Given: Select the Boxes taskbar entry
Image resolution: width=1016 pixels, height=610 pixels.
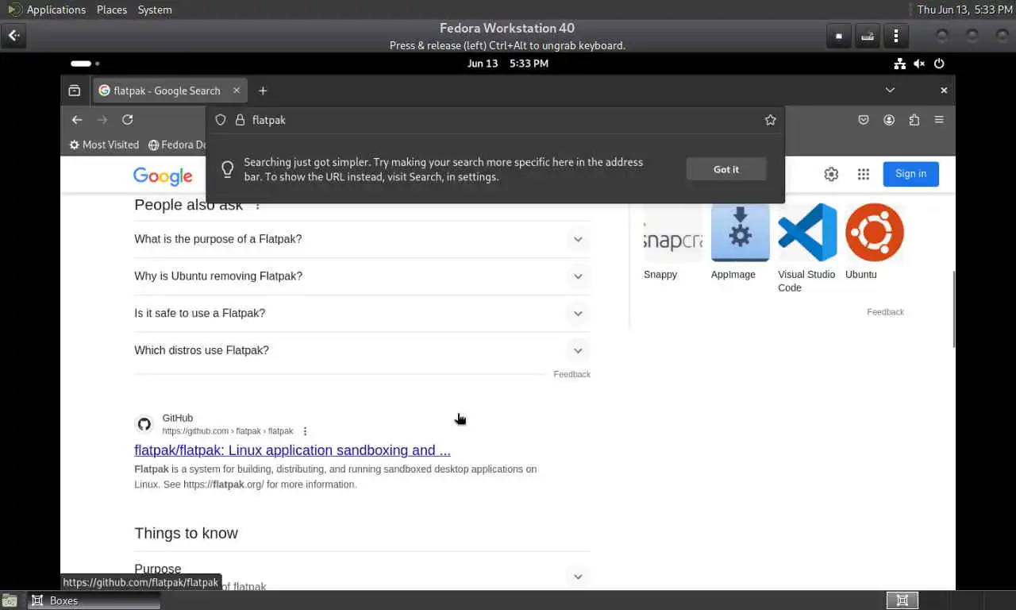Looking at the screenshot, I should click(94, 600).
